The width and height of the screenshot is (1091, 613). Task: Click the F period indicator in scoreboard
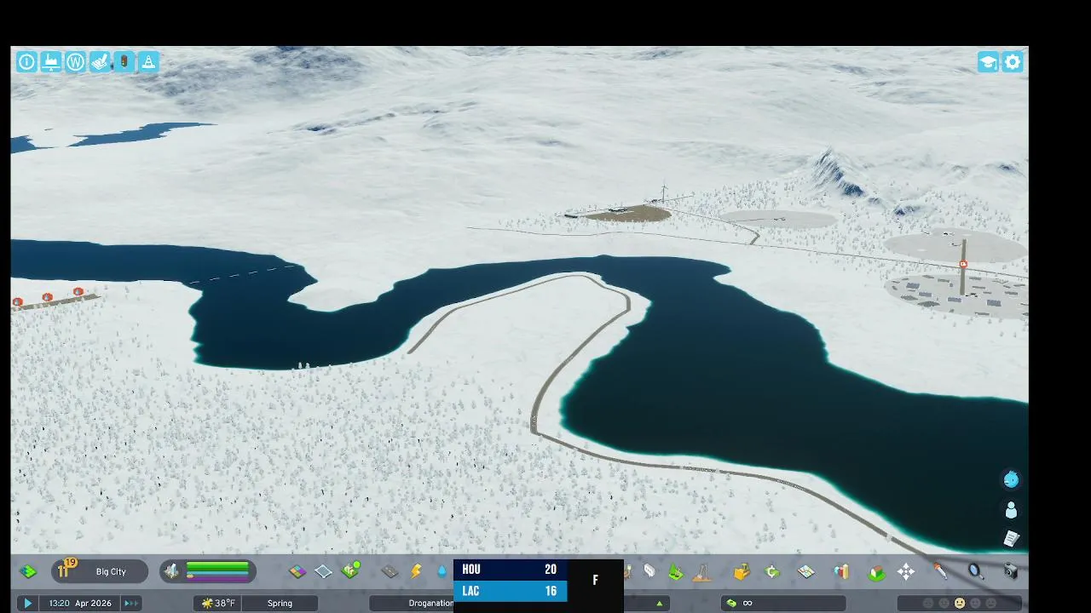(595, 581)
